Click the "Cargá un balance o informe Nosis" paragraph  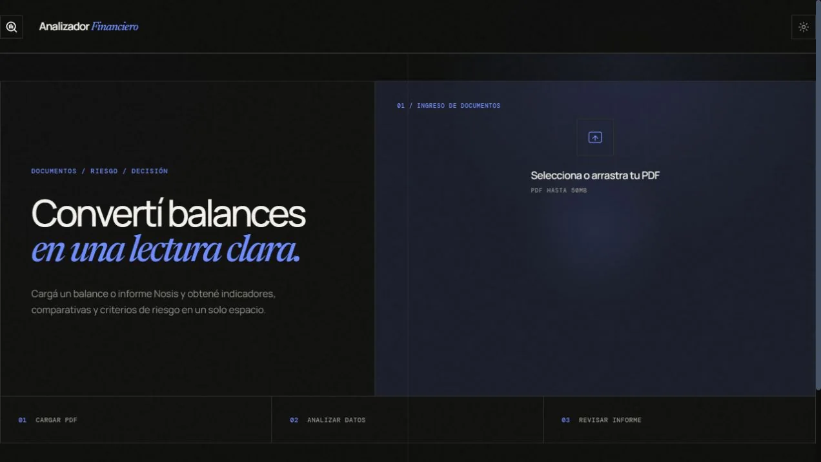point(154,302)
